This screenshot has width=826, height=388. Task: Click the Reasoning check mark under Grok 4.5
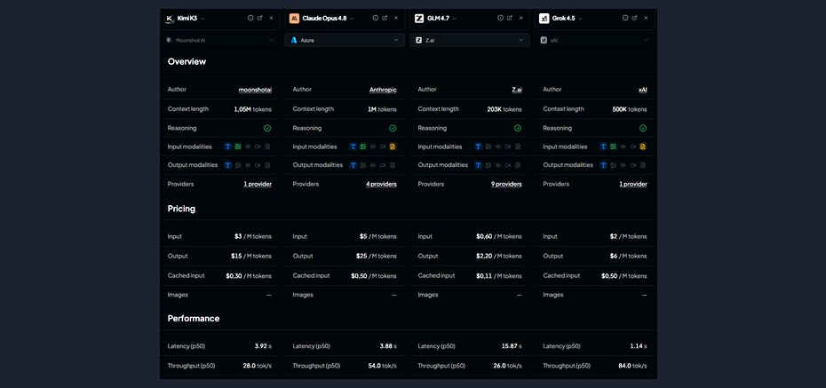click(x=643, y=128)
